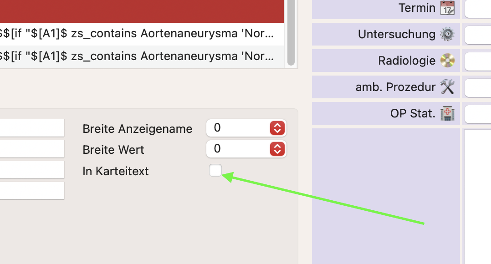Click the Termin calendar icon
The width and height of the screenshot is (491, 264).
(447, 8)
